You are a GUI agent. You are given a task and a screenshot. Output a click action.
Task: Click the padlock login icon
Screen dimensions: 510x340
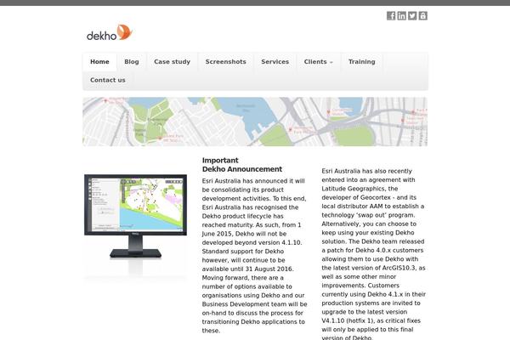(422, 15)
